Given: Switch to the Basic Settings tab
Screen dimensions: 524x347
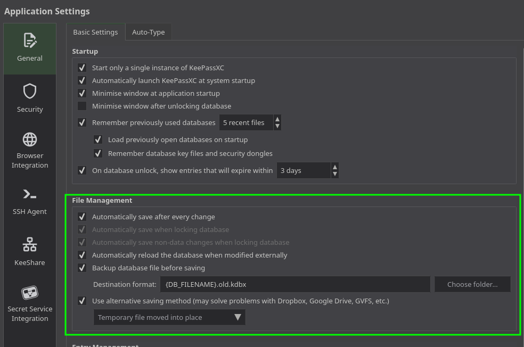Looking at the screenshot, I should [x=95, y=32].
